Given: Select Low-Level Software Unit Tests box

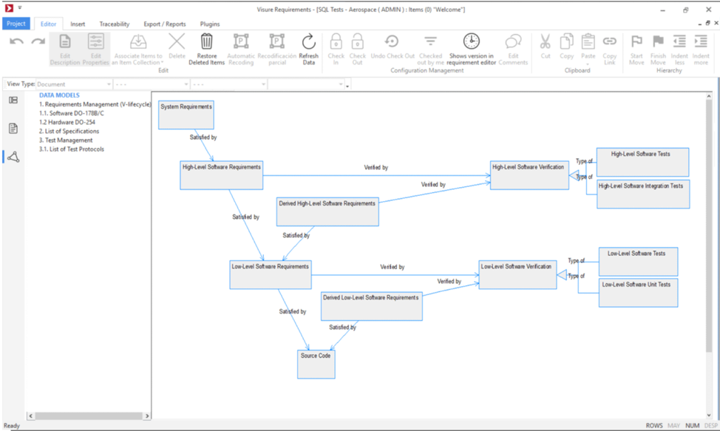Looking at the screenshot, I should 638,293.
